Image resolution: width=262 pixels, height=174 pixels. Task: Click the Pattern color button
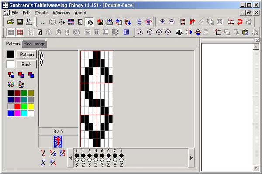point(26,55)
